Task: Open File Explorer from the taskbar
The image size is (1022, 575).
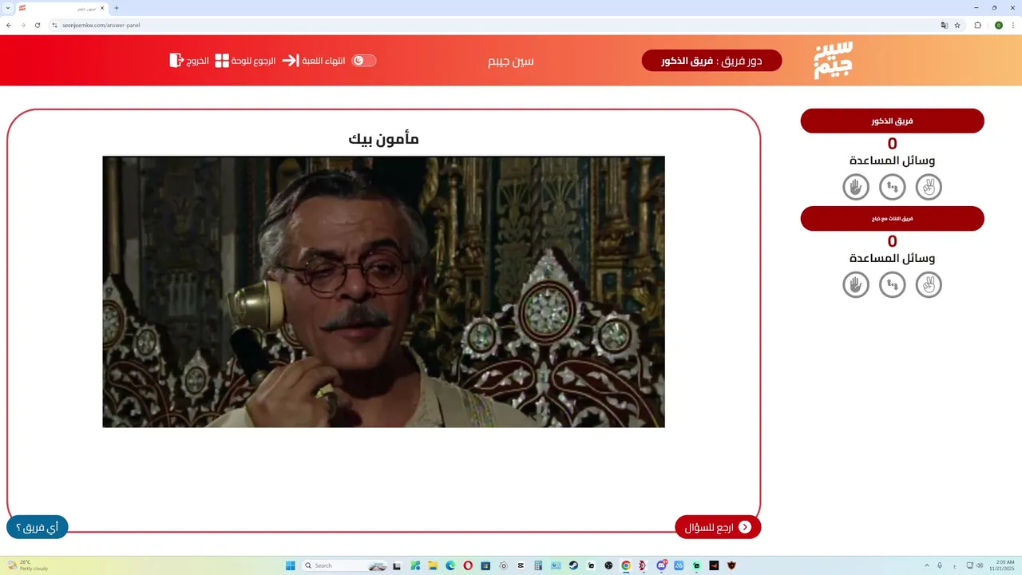Action: point(433,565)
